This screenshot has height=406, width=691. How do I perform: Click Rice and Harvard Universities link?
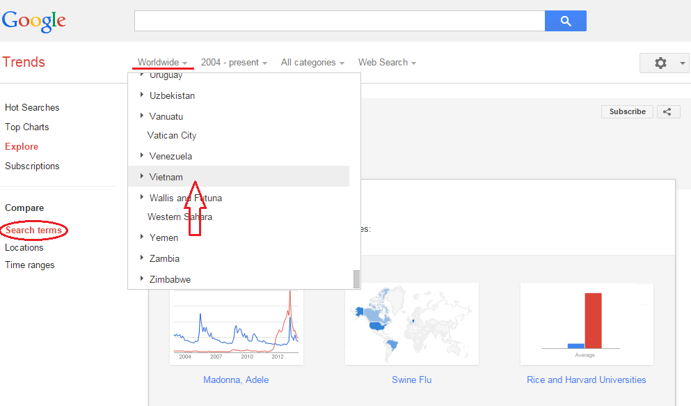point(586,380)
